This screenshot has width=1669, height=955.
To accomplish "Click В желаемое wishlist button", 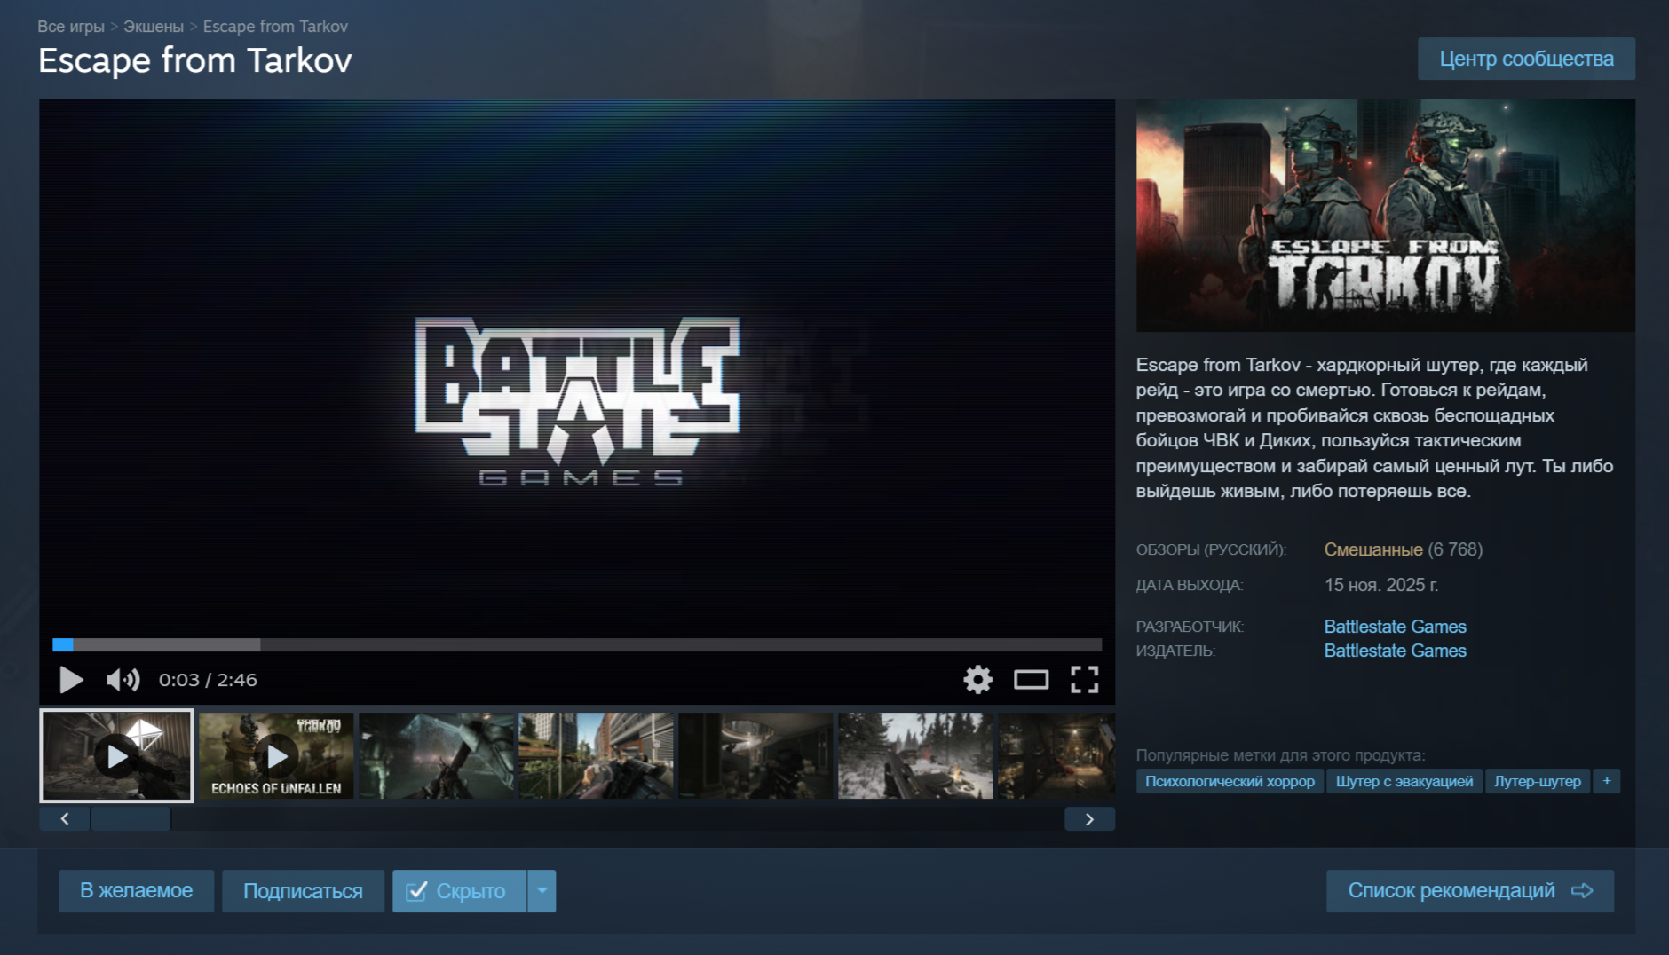I will point(136,891).
